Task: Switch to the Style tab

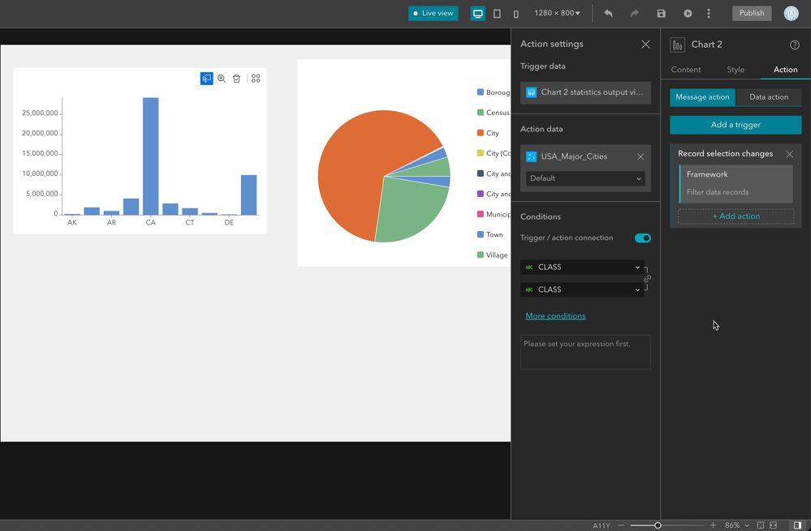Action: coord(735,70)
